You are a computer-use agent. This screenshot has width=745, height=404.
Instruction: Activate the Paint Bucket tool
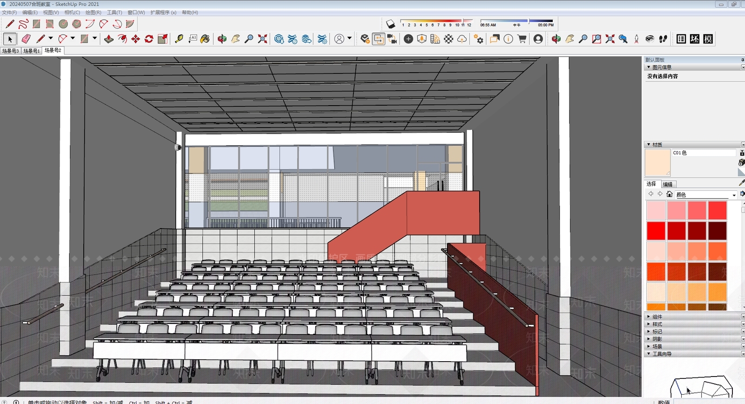[205, 39]
